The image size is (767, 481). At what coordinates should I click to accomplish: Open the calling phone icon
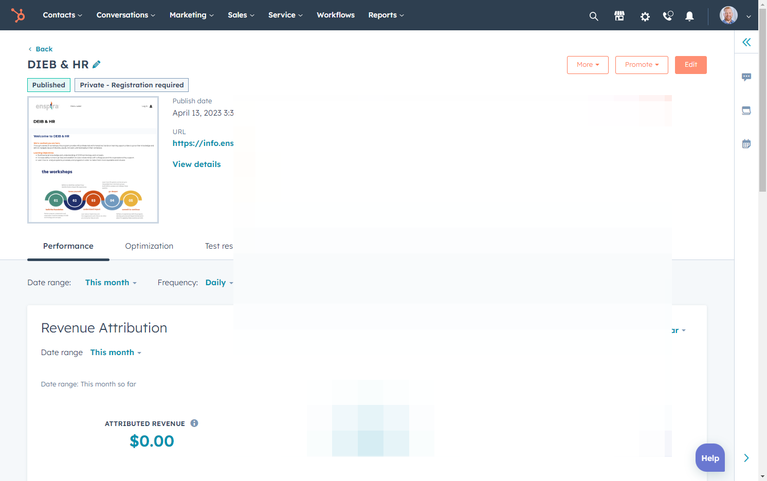pyautogui.click(x=668, y=16)
